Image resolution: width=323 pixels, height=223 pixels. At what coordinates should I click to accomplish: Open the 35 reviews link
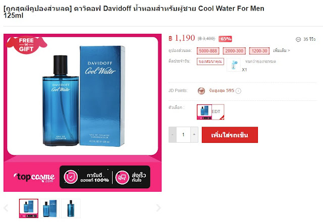(x=309, y=39)
